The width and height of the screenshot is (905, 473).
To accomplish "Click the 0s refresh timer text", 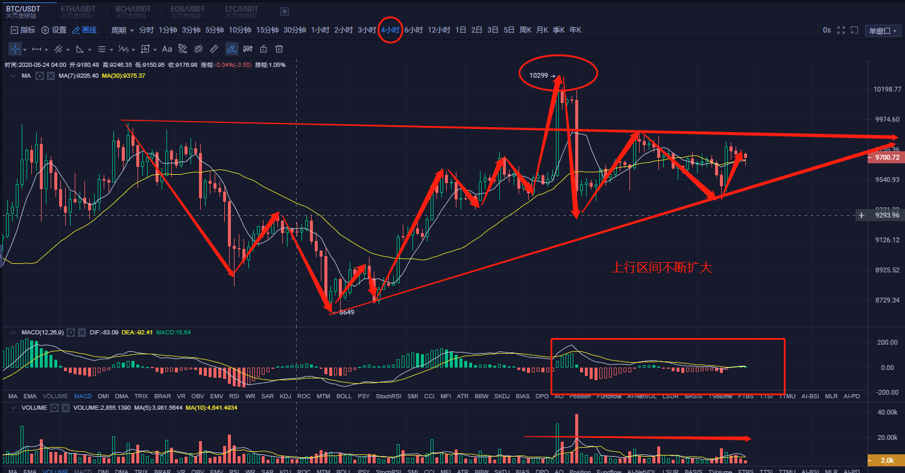I will tap(827, 30).
